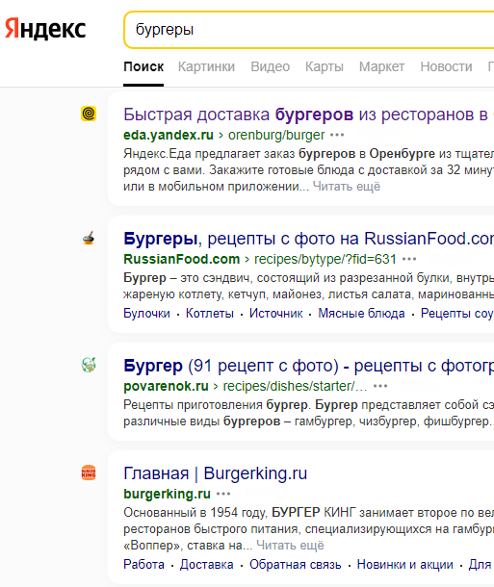Open the Источник sitelink
Image resolution: width=494 pixels, height=587 pixels.
click(276, 314)
